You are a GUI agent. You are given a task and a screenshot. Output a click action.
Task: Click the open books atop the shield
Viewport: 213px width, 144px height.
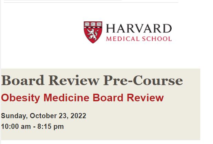tap(93, 24)
